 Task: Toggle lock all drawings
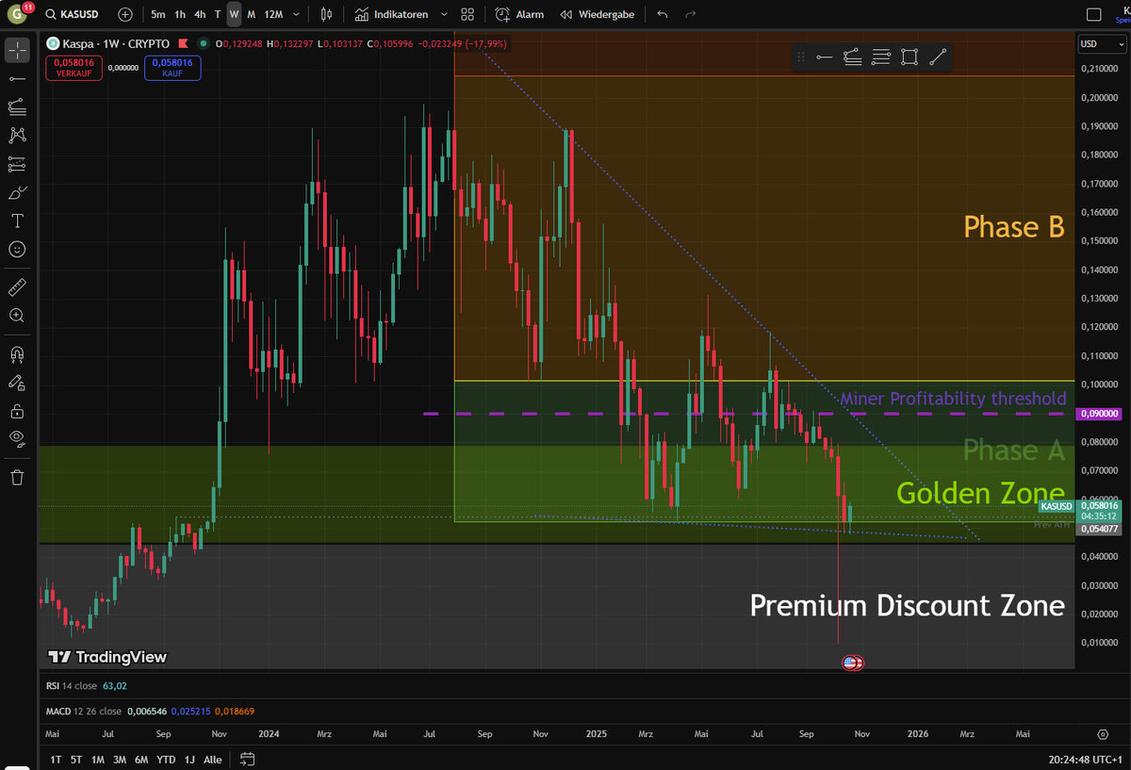[16, 411]
